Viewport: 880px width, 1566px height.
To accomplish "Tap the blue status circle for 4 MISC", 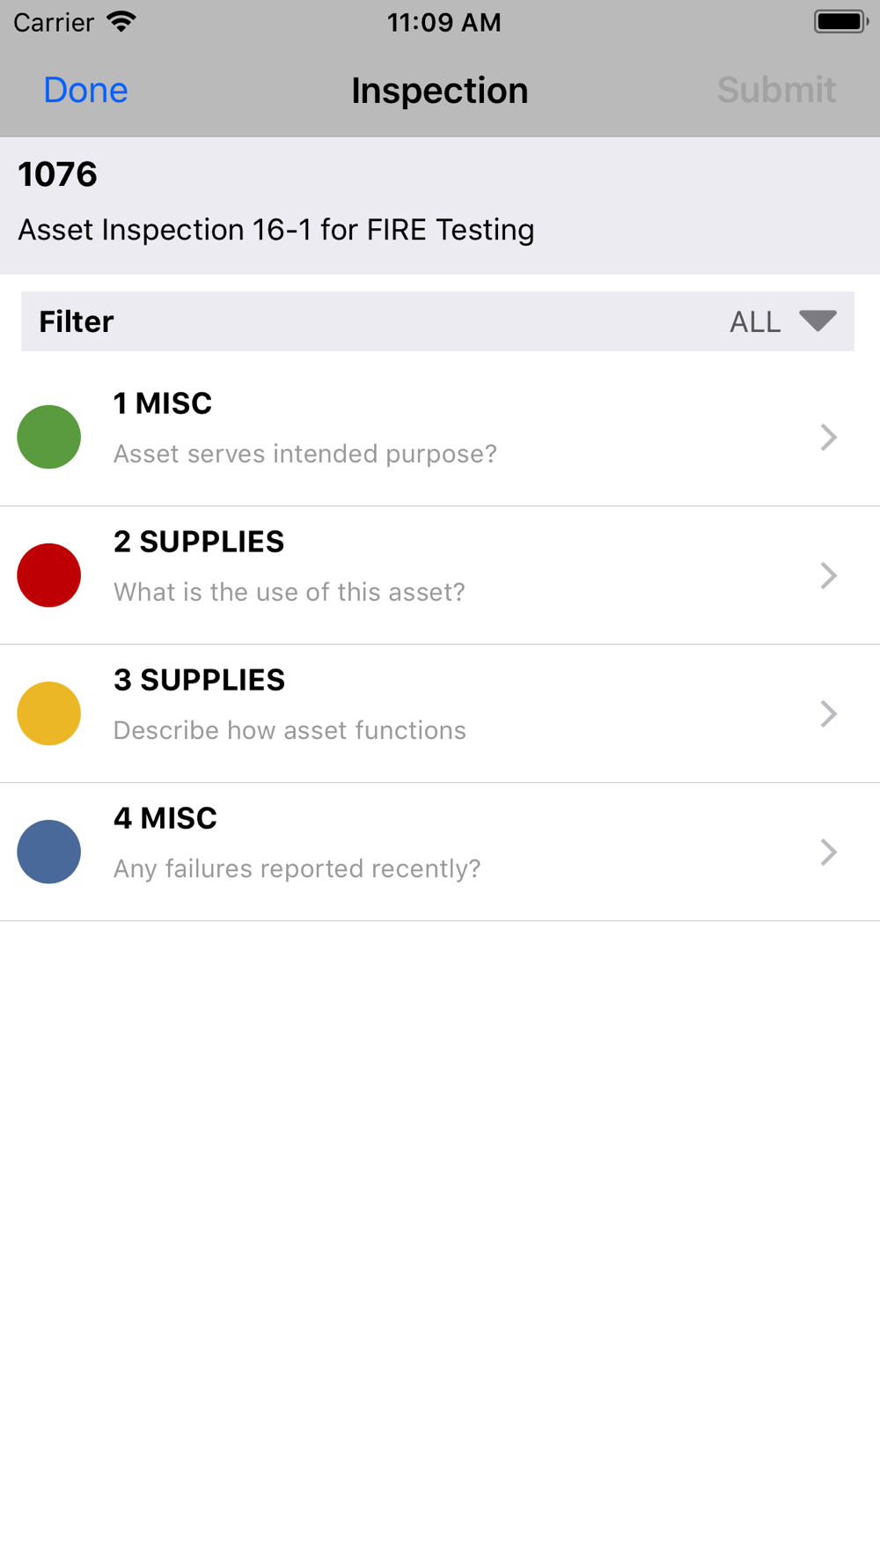I will [x=49, y=852].
